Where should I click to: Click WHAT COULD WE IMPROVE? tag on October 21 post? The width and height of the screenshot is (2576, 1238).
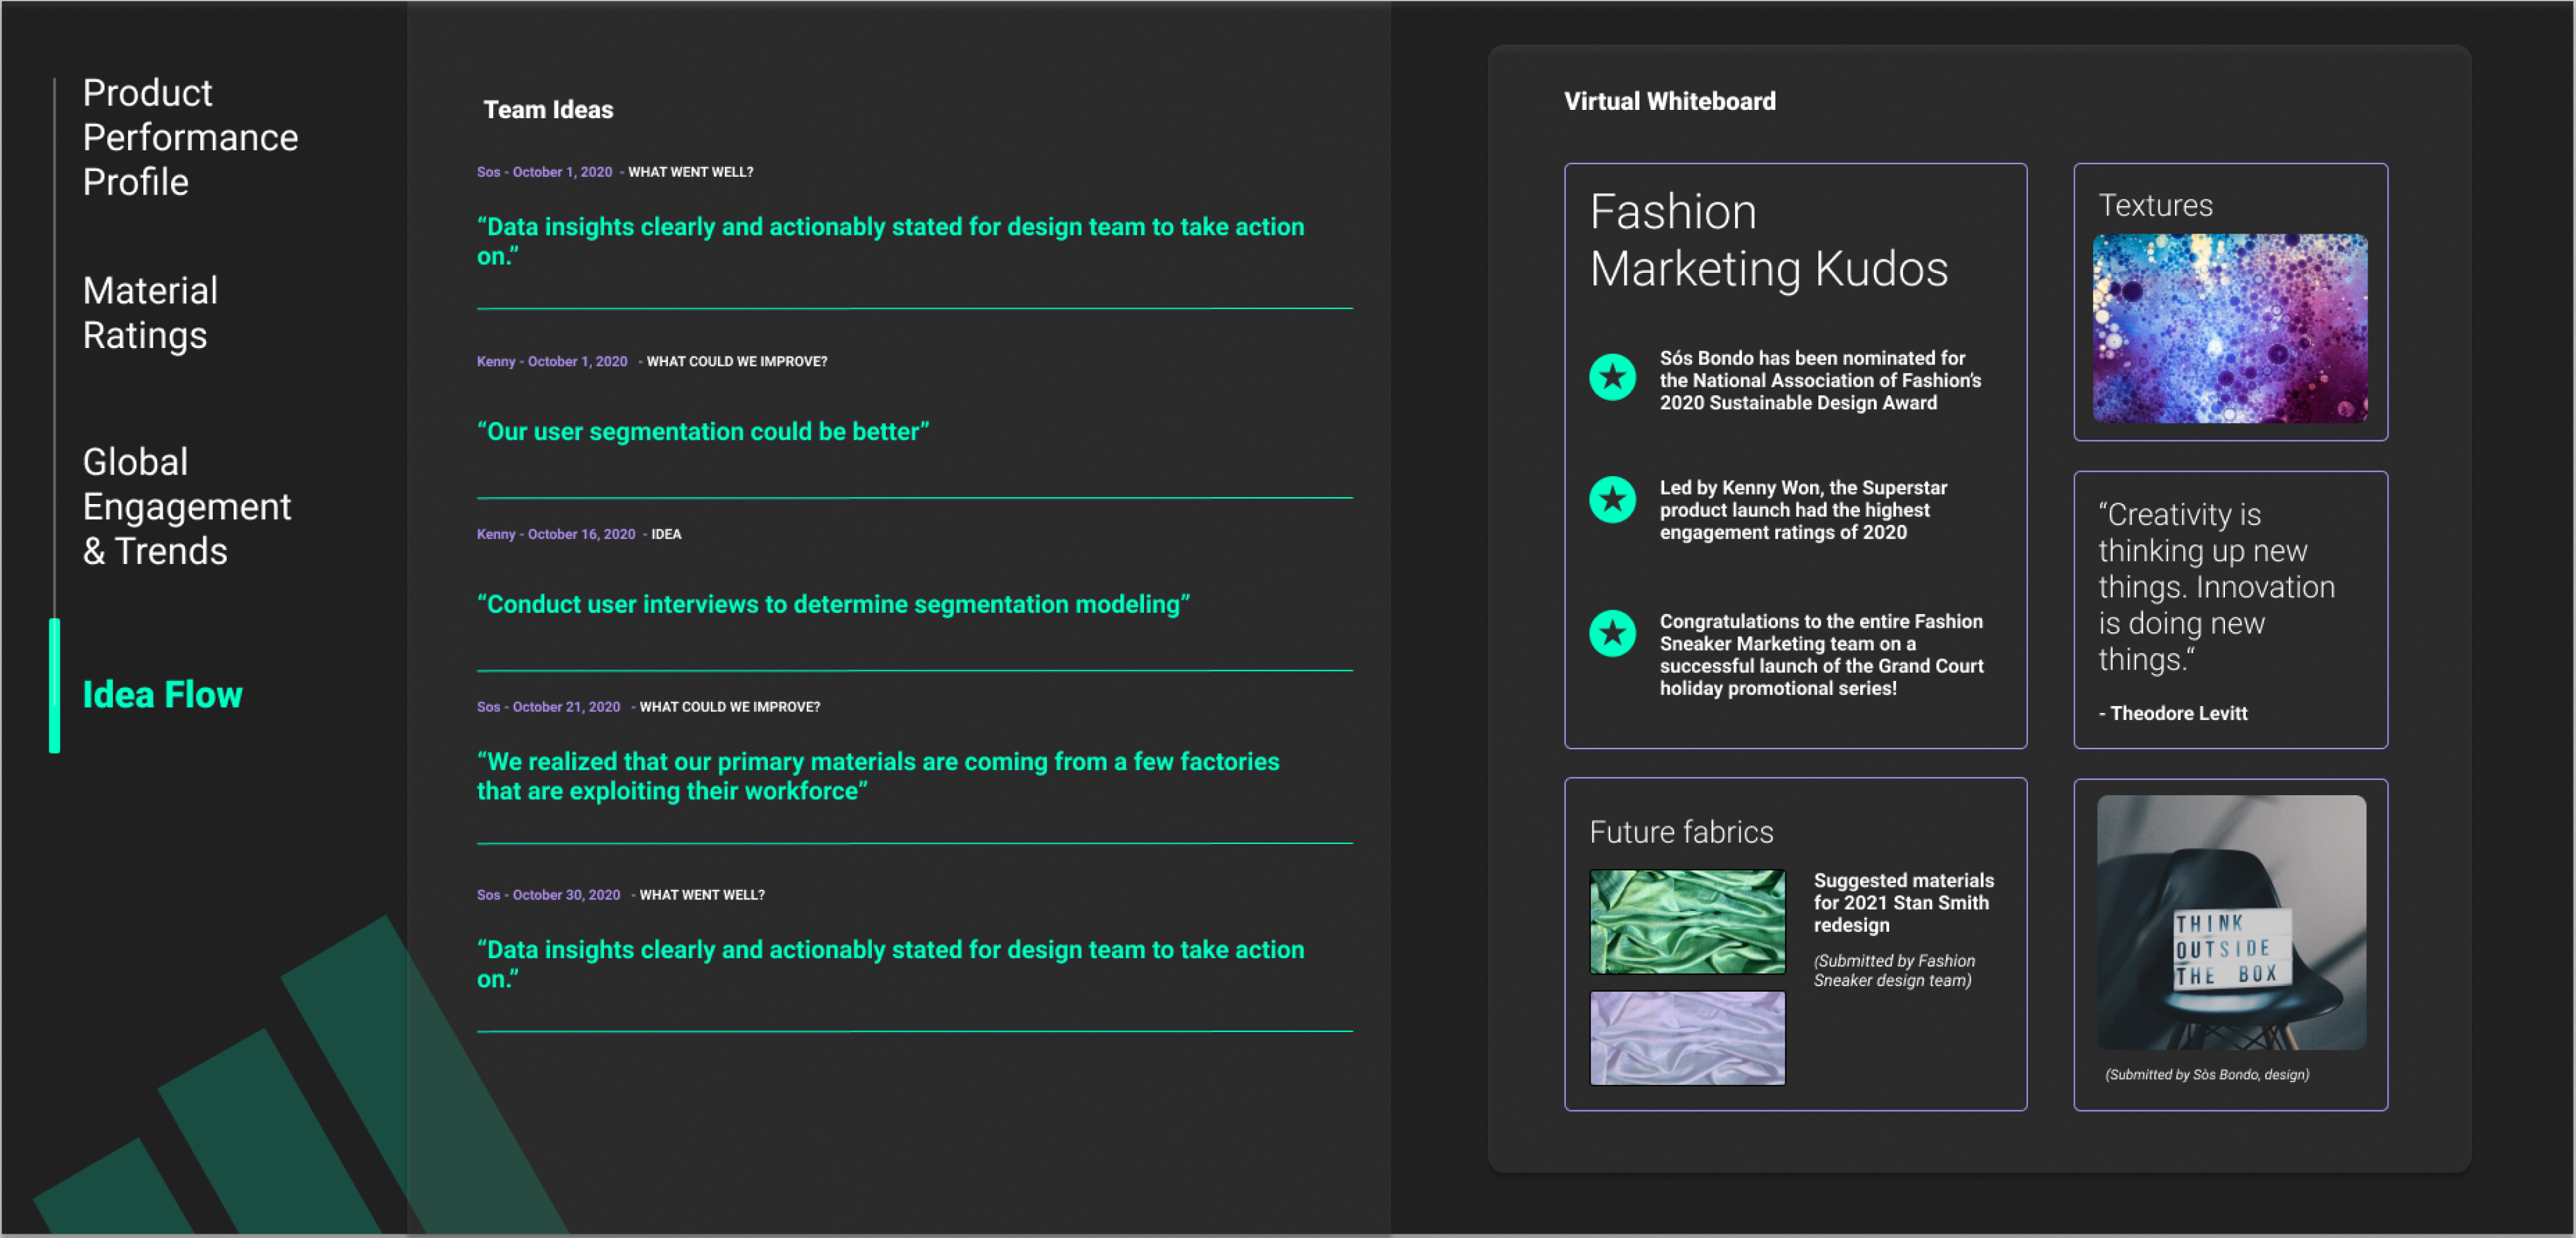tap(730, 707)
